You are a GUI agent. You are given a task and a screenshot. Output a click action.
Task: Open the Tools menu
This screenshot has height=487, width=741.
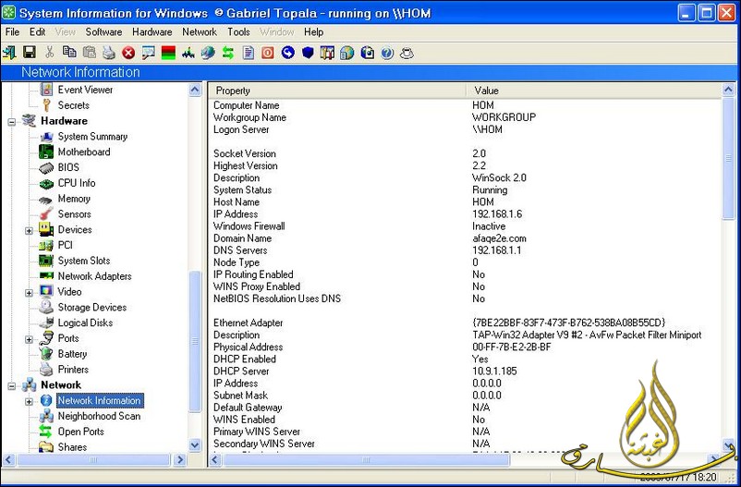[x=238, y=31]
